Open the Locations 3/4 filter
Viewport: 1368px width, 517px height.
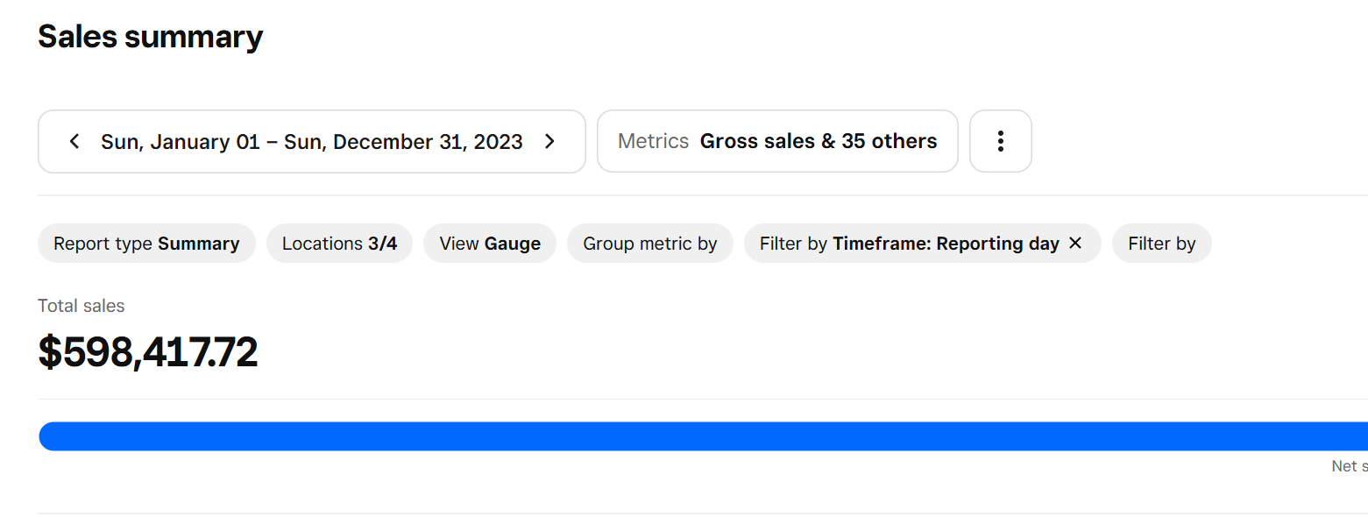click(339, 244)
